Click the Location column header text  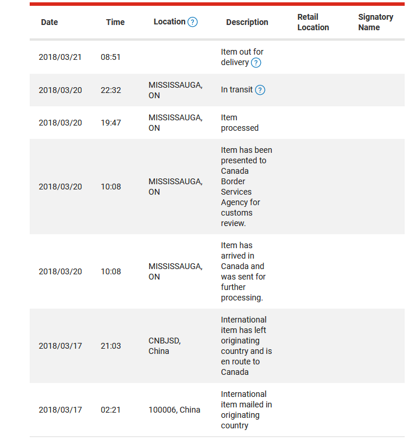(169, 22)
